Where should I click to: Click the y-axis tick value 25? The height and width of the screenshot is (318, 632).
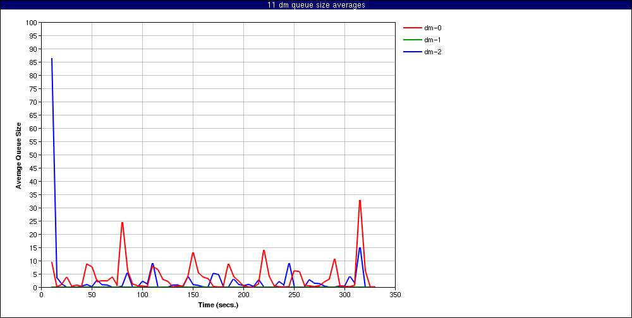click(x=34, y=221)
